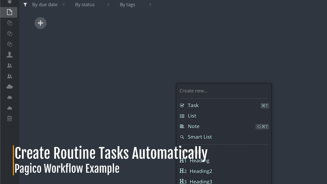Select List in the Create new menu
Image resolution: width=327 pixels, height=184 pixels.
224,116
